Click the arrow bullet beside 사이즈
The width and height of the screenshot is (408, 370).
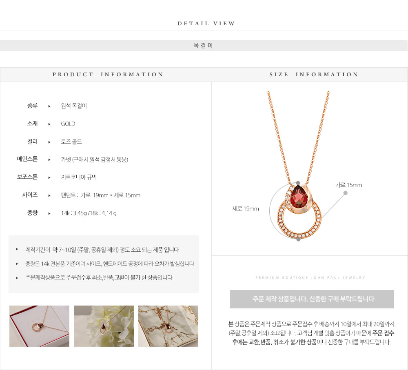pyautogui.click(x=49, y=195)
